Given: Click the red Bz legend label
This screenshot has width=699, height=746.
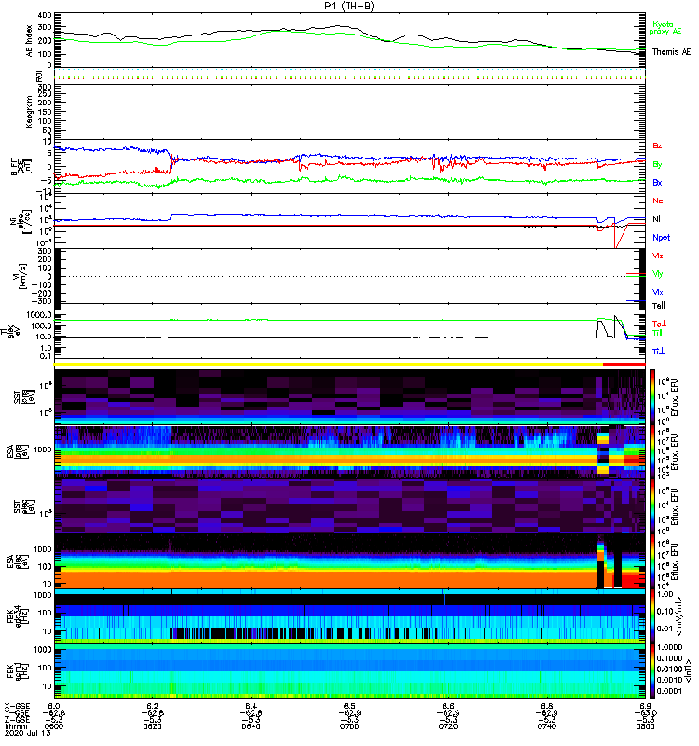Looking at the screenshot, I should (x=657, y=145).
